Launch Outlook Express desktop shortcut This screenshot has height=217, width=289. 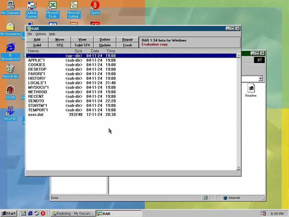(x=31, y=10)
